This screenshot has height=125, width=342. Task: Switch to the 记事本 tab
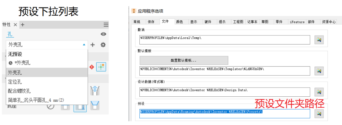pyautogui.click(x=252, y=22)
